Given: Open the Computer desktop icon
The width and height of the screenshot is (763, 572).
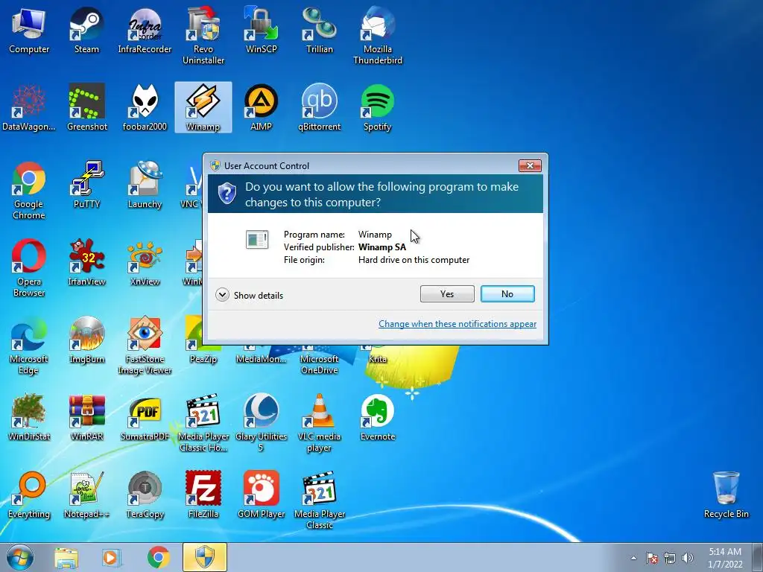Looking at the screenshot, I should 29,31.
